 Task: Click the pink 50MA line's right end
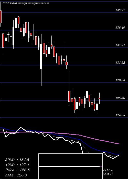(x=119, y=144)
